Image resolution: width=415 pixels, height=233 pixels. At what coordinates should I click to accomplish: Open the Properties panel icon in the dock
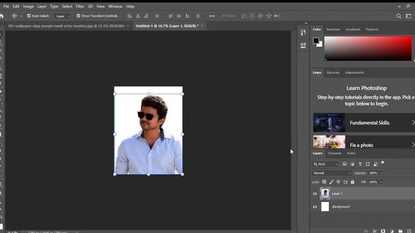(x=303, y=45)
